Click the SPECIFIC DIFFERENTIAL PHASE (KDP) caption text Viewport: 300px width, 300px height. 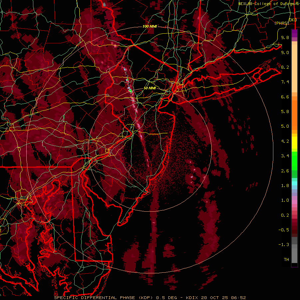coord(103,298)
